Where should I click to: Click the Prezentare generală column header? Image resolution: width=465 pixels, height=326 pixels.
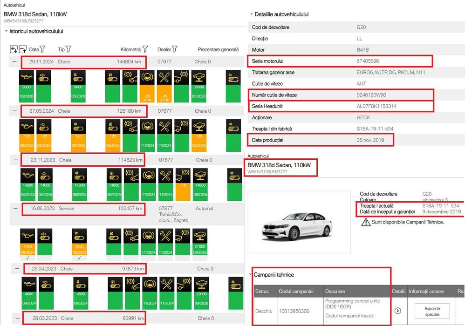click(218, 49)
